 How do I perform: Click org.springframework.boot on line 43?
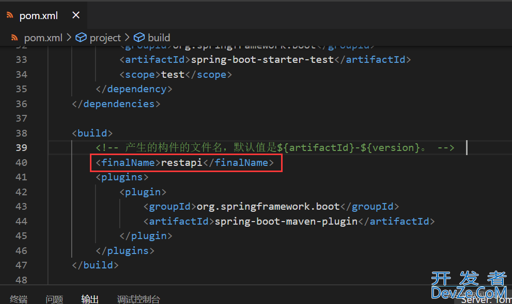tap(268, 206)
